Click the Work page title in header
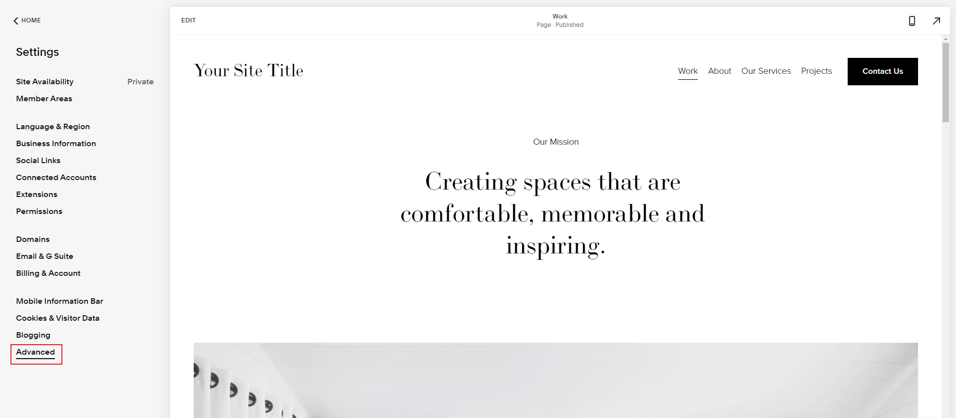 click(560, 16)
